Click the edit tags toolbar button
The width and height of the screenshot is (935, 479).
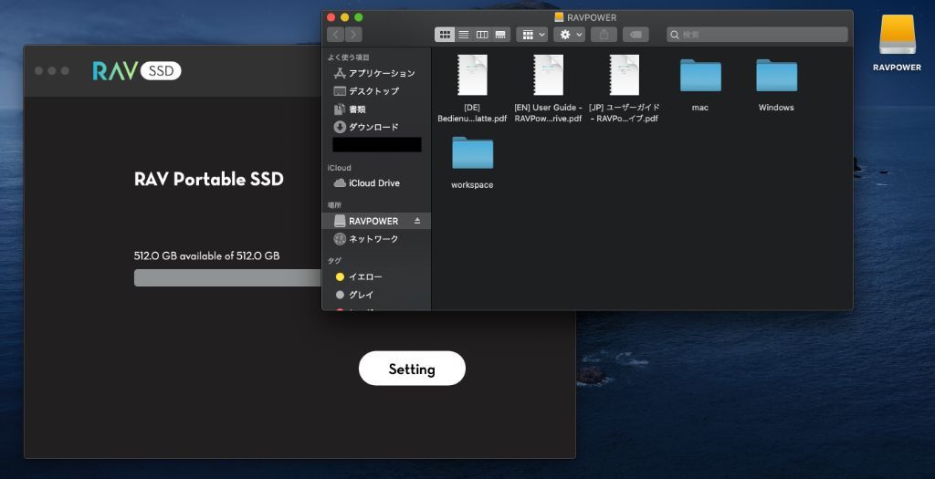(x=636, y=35)
